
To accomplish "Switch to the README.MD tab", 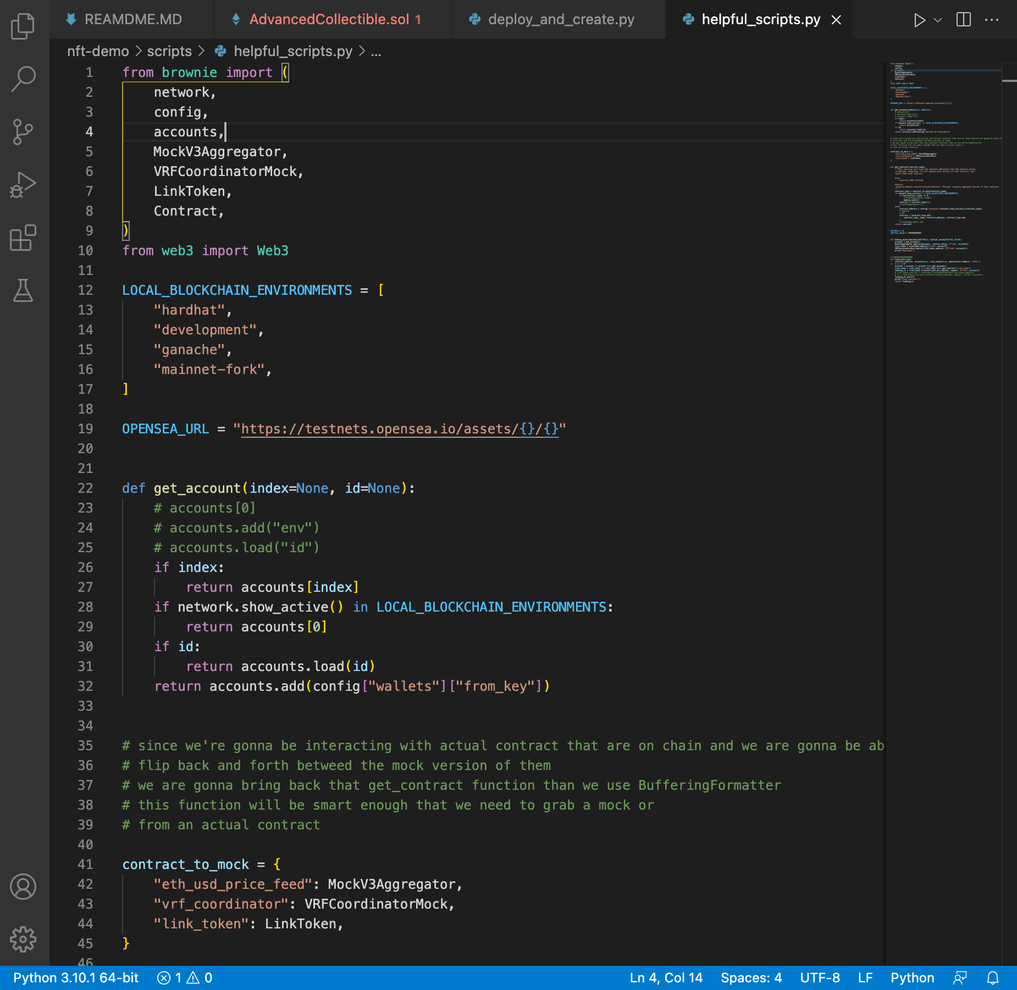I will pyautogui.click(x=132, y=19).
